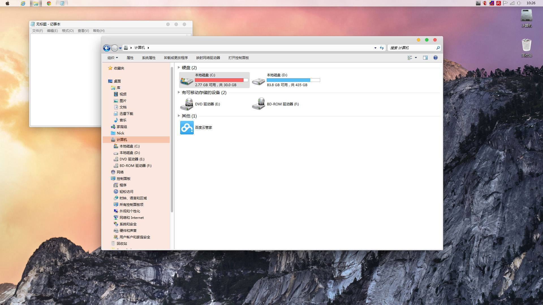Click 映射网络驱动器 toolbar button
Viewport: 543px width, 305px height.
pos(208,58)
